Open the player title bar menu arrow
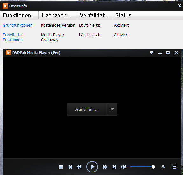Viewport: 183px width, 175px height. (x=152, y=53)
